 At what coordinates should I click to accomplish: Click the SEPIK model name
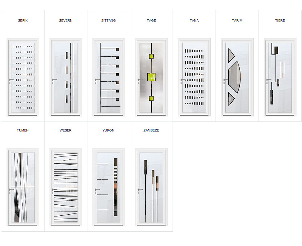tap(23, 20)
